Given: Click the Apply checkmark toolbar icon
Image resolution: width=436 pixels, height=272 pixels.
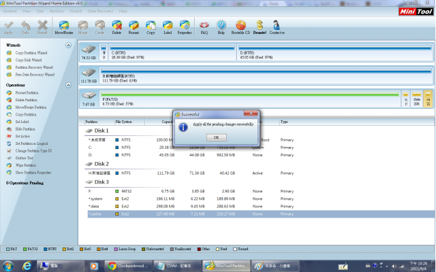Looking at the screenshot, I should [9, 27].
